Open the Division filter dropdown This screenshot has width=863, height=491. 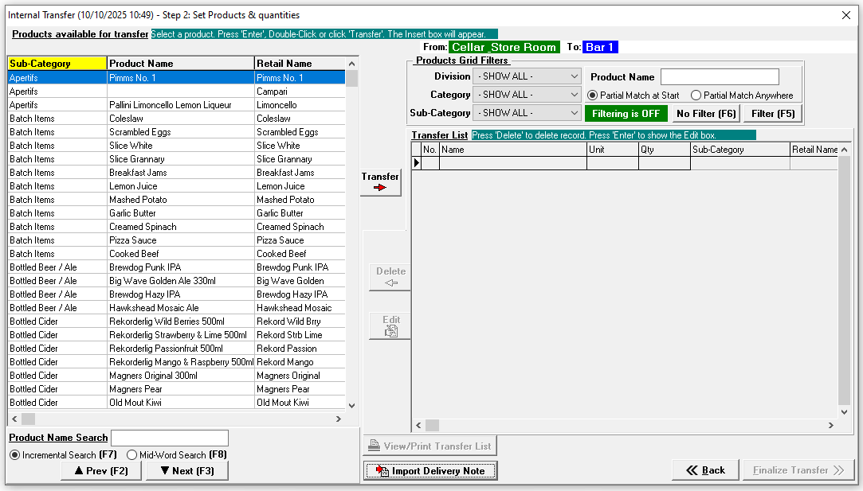click(x=527, y=76)
